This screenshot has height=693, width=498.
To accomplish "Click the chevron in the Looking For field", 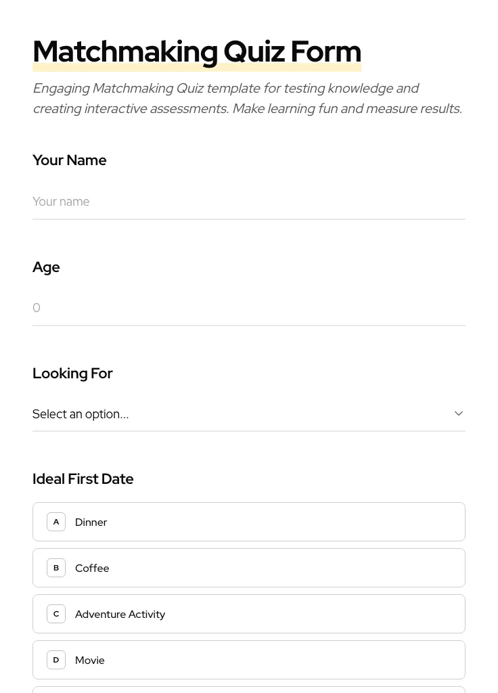I will pos(459,413).
